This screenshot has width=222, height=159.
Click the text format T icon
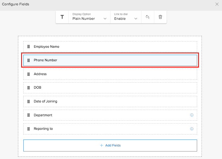pos(62,17)
